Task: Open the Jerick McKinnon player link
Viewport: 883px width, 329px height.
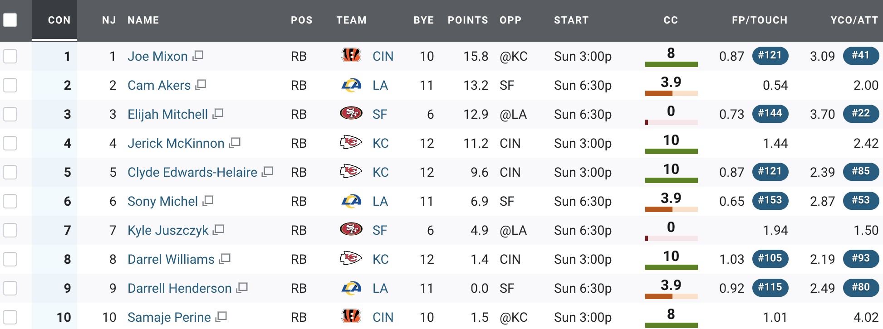Action: (x=176, y=143)
